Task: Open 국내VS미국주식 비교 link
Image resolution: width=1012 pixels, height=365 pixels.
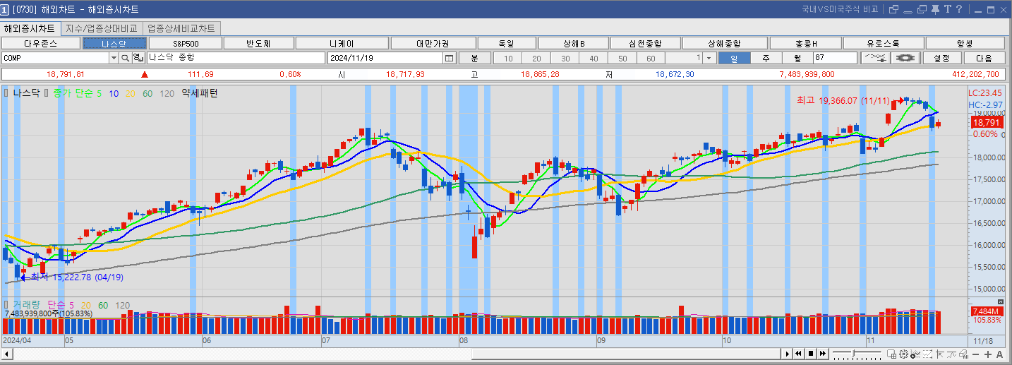Action: [840, 9]
